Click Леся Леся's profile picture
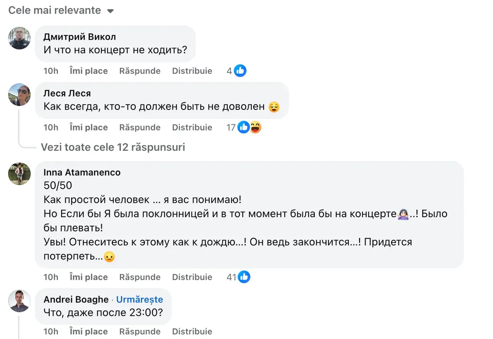The height and width of the screenshot is (339, 493). (x=19, y=94)
